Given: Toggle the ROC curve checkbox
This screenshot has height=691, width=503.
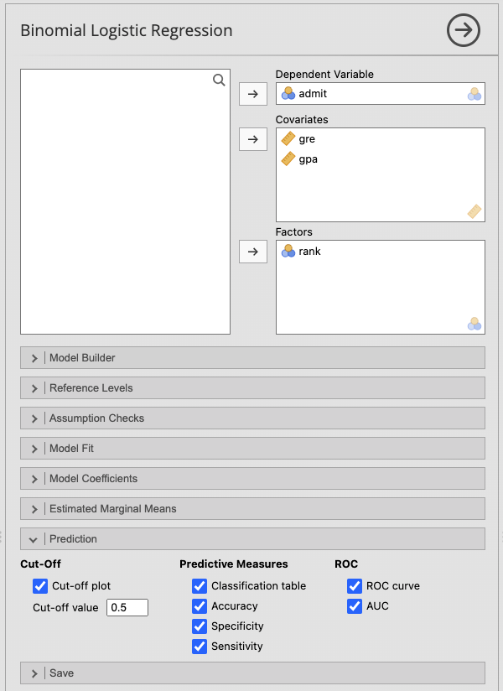Looking at the screenshot, I should 355,586.
